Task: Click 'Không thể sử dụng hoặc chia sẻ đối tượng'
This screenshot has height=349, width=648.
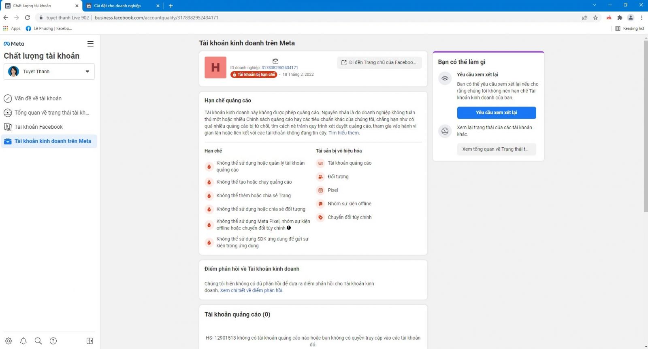Action: tap(261, 209)
